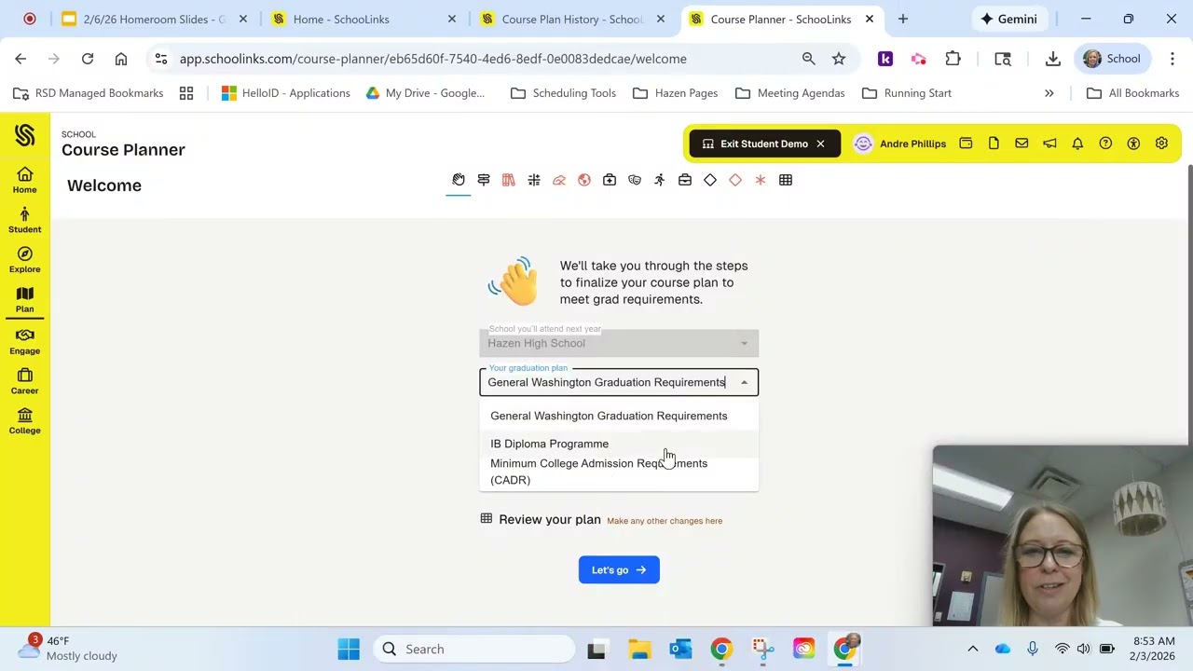Open the help question mark icon
Screen dimensions: 1193x671
click(1105, 144)
